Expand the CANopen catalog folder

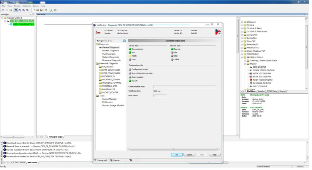tap(242, 22)
